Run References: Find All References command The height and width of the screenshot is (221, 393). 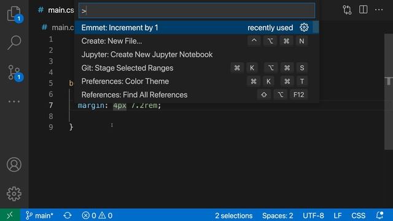pos(196,95)
